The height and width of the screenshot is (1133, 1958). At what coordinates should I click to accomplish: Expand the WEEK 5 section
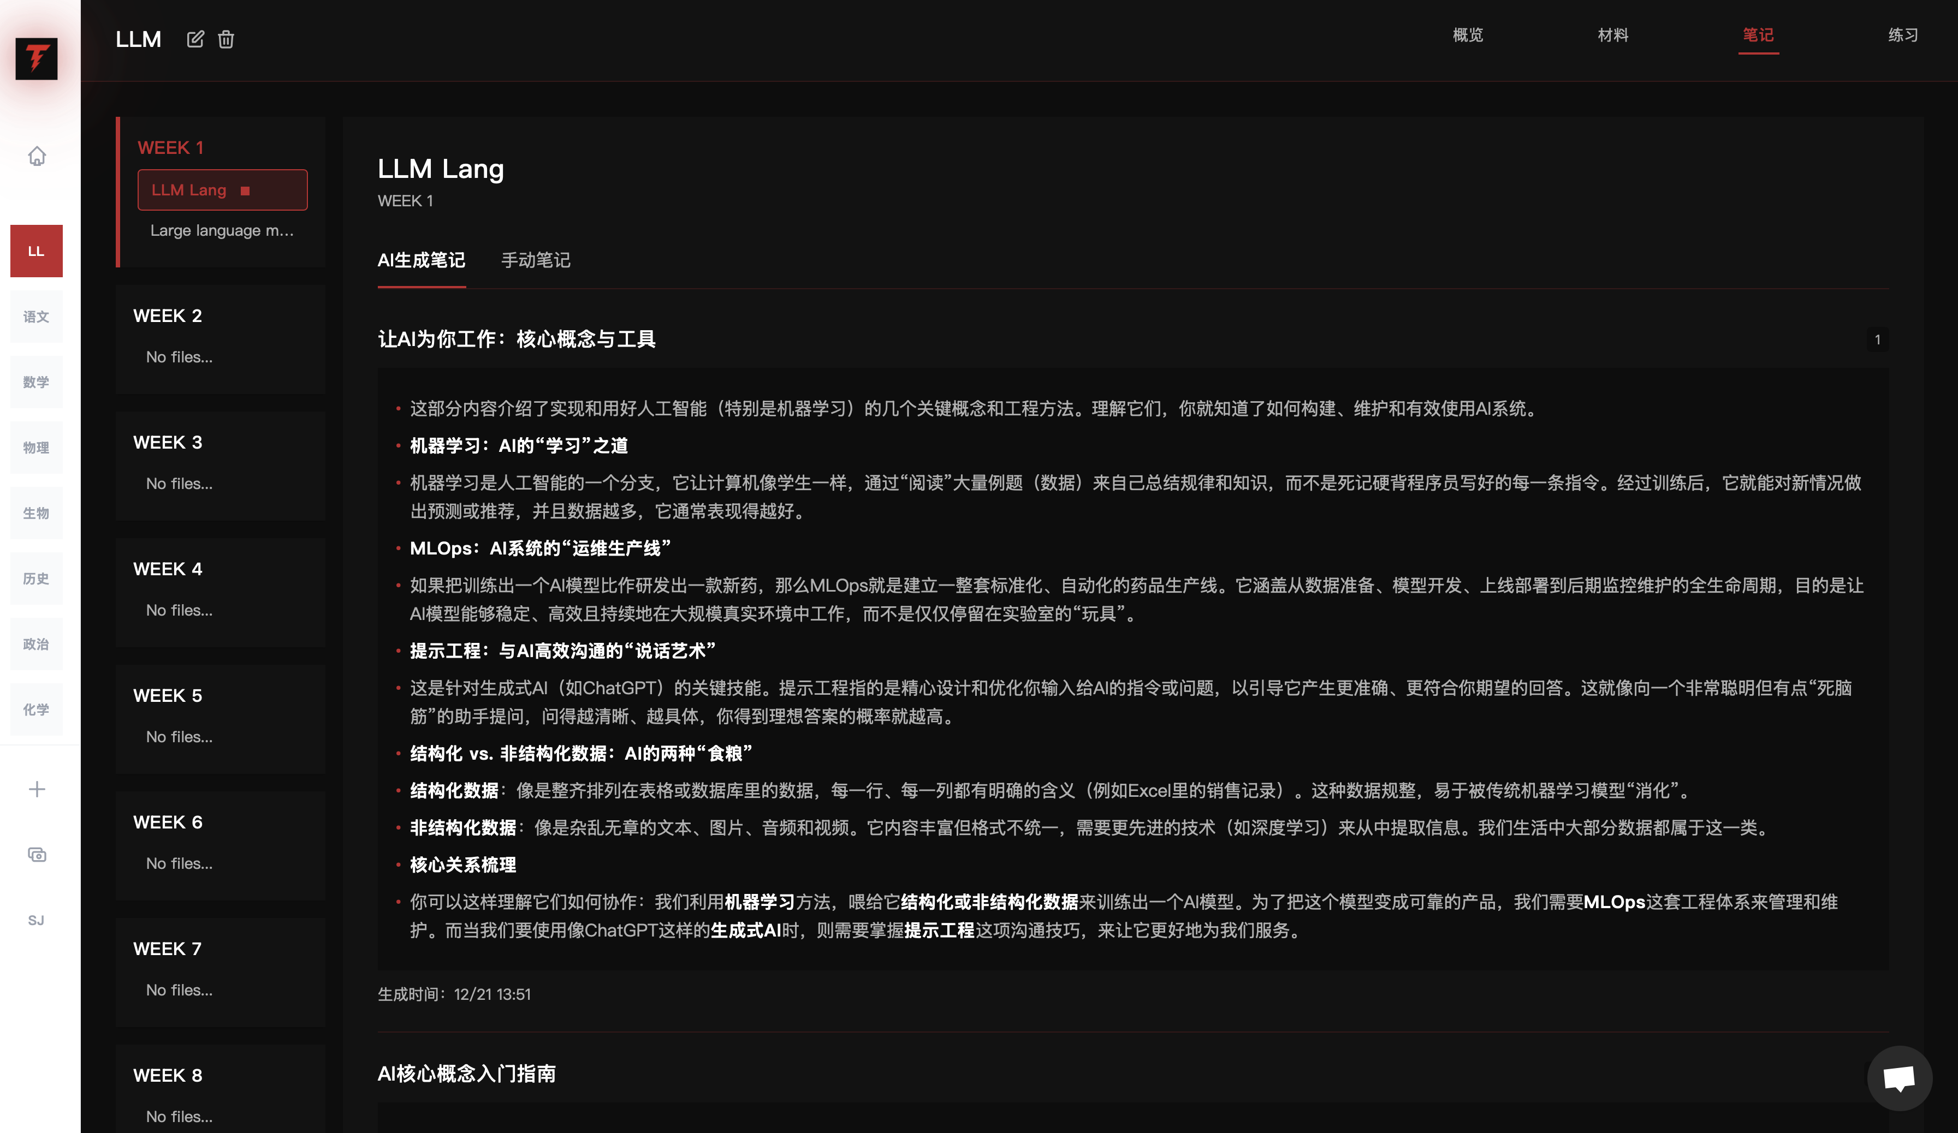click(168, 696)
